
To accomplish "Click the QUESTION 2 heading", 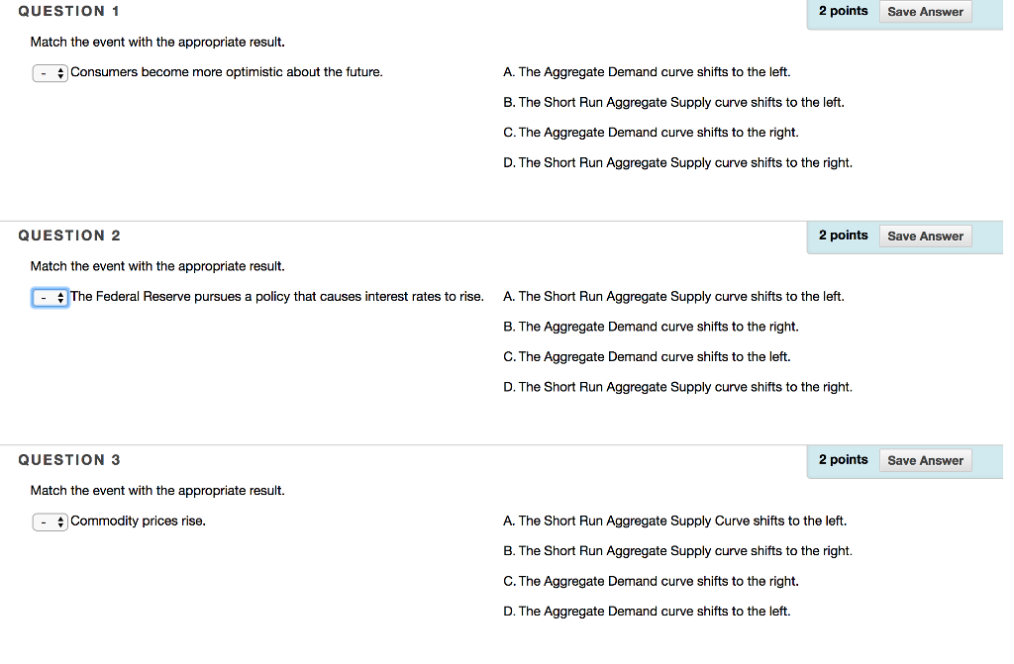I will (x=69, y=236).
